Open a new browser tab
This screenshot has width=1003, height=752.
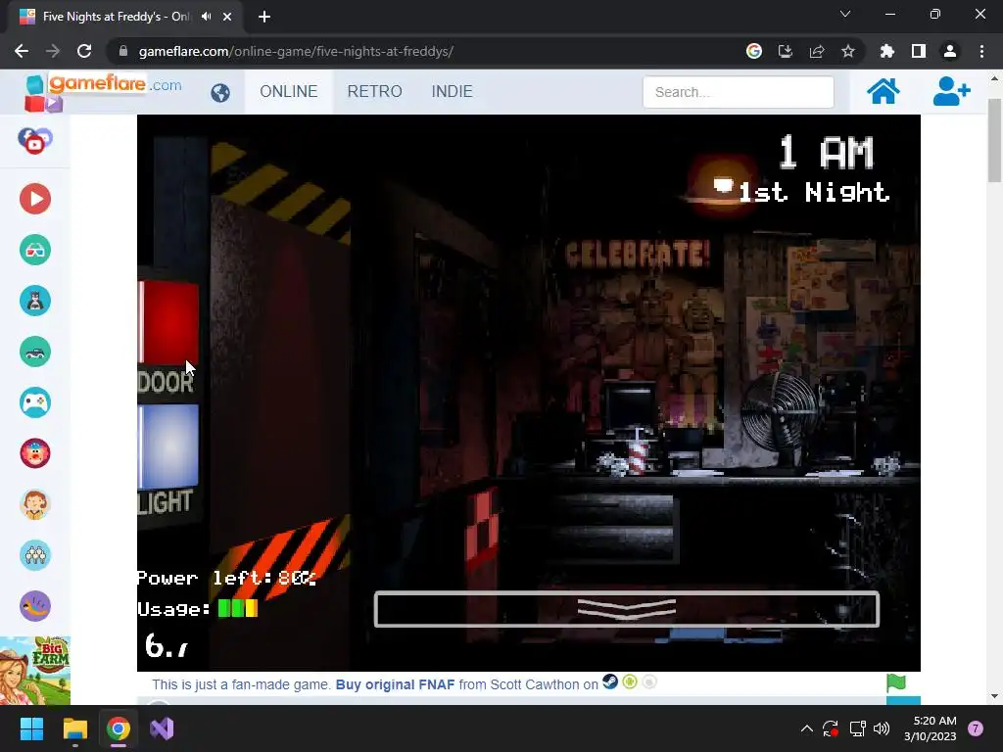coord(264,17)
